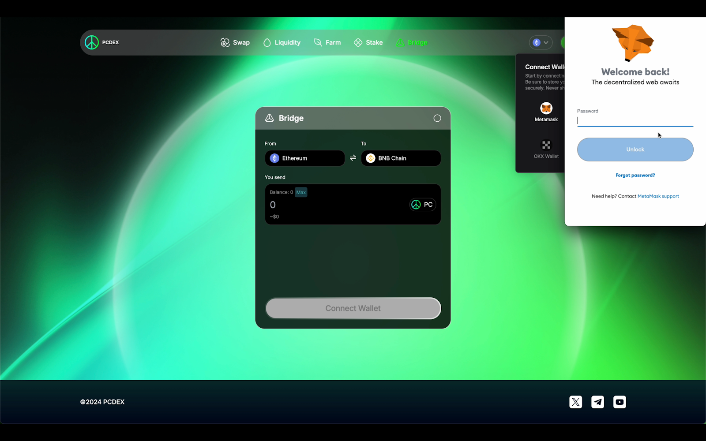Click the MetaMask fox logo

point(633,43)
